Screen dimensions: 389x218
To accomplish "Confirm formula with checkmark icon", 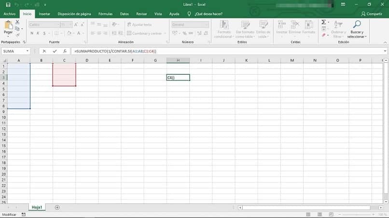I will pyautogui.click(x=55, y=51).
